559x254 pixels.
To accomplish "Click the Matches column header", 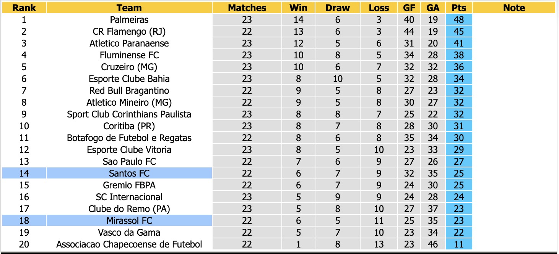I will [247, 8].
